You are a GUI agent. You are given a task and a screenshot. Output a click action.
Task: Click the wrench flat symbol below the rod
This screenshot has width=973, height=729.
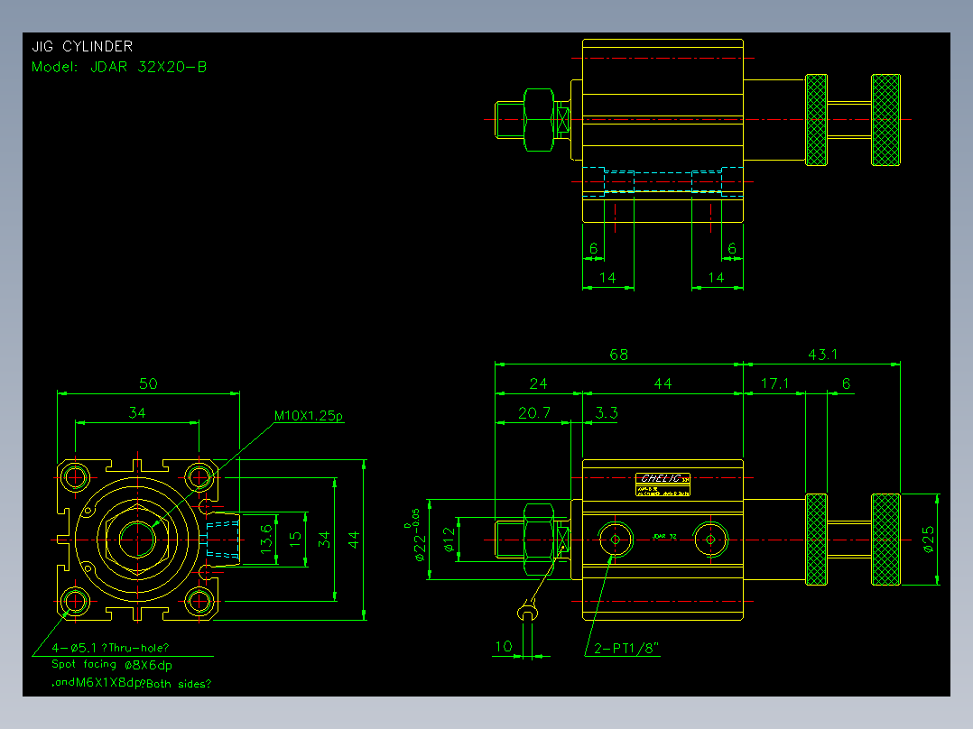pyautogui.click(x=527, y=613)
